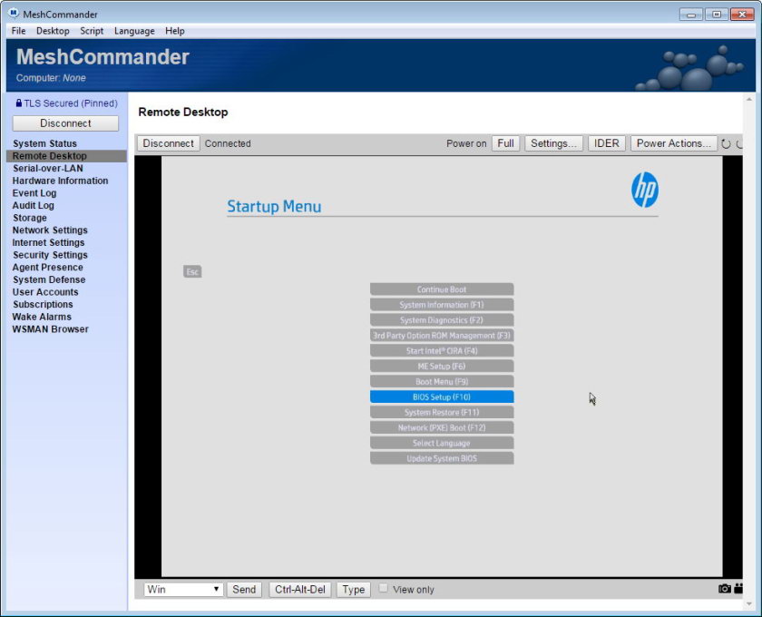This screenshot has width=762, height=617.
Task: Open the Script menu
Action: [92, 31]
